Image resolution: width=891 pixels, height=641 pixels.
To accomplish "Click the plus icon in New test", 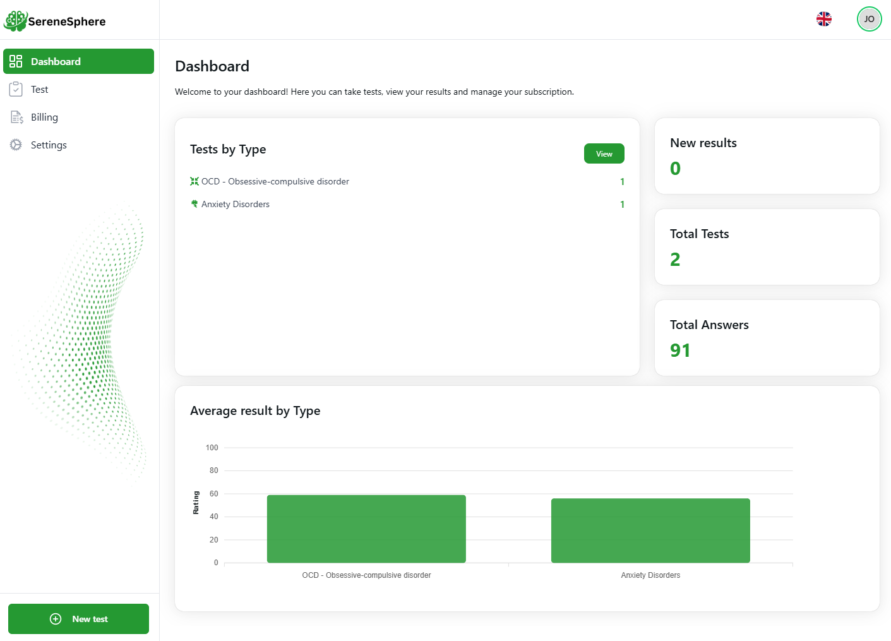I will (56, 619).
